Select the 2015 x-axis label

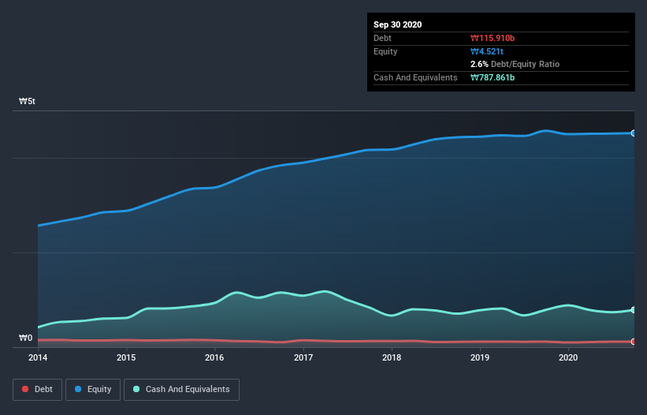tap(126, 357)
